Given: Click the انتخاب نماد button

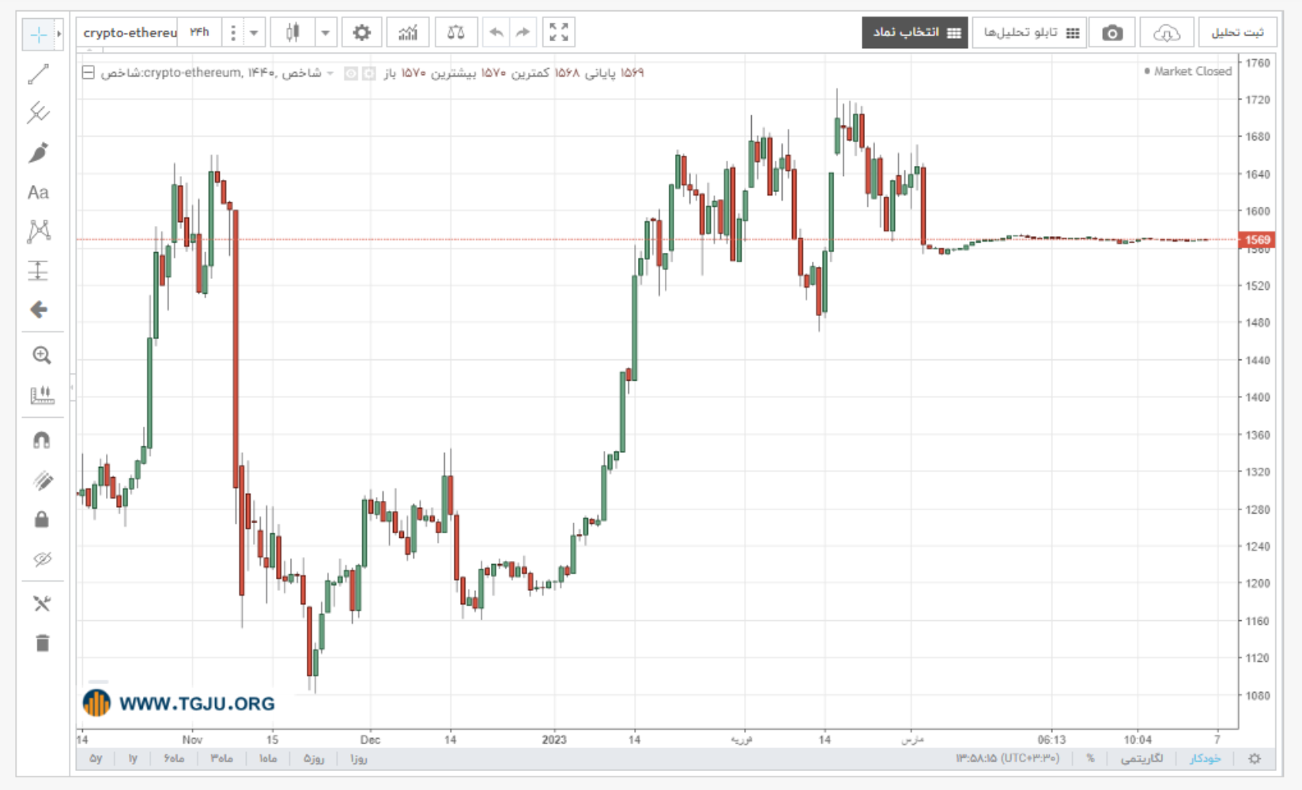Looking at the screenshot, I should (915, 32).
